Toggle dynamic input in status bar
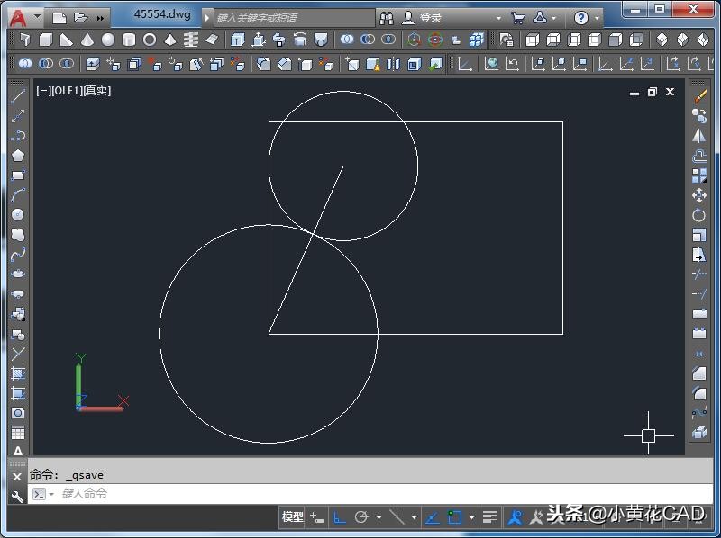Image resolution: width=721 pixels, height=538 pixels. [x=316, y=517]
